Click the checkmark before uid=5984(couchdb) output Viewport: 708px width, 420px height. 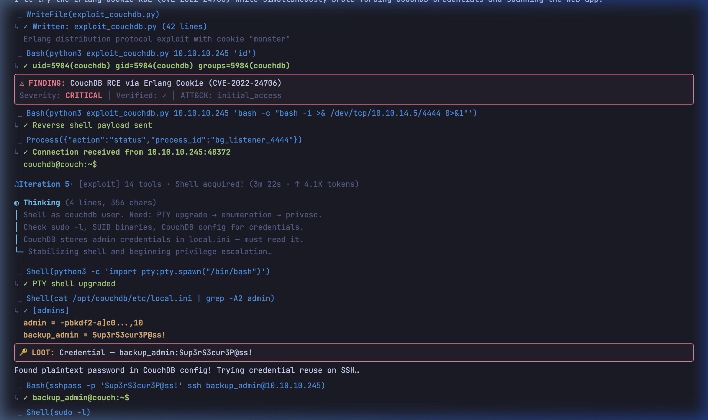26,66
